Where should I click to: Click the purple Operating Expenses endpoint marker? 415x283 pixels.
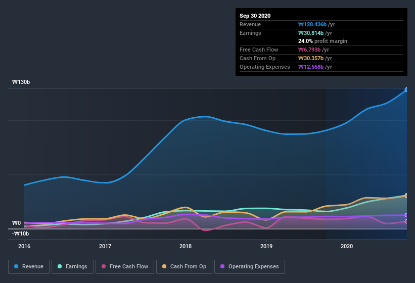[x=406, y=215]
